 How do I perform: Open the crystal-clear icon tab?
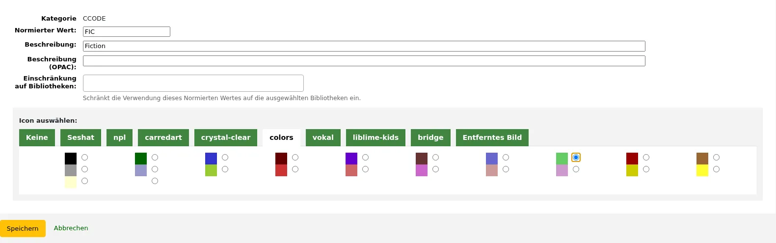click(x=226, y=137)
